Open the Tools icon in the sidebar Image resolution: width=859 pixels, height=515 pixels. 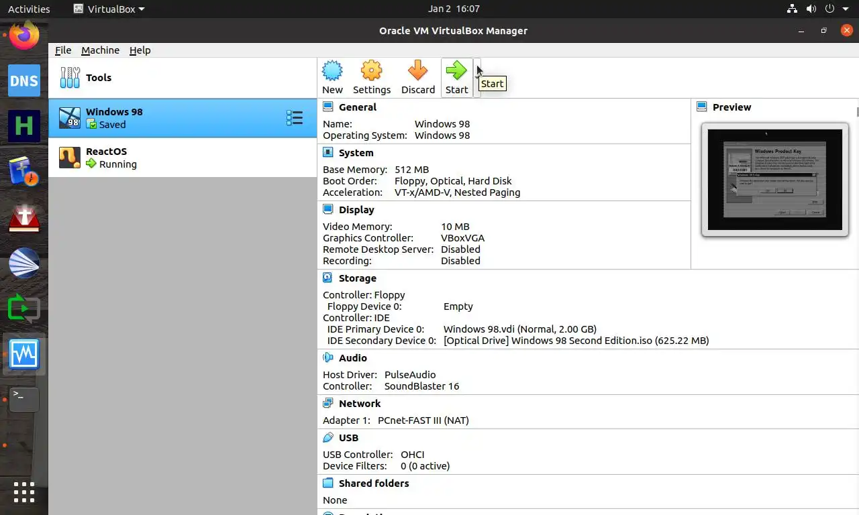tap(70, 78)
